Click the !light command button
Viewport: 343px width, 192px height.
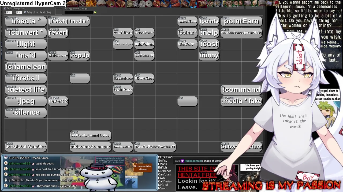pyautogui.click(x=26, y=44)
